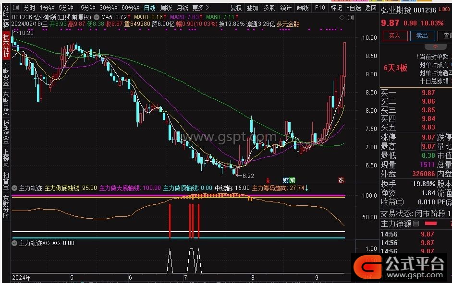Click the month 7 marker on the time axis
This screenshot has height=283, width=452.
[185, 278]
